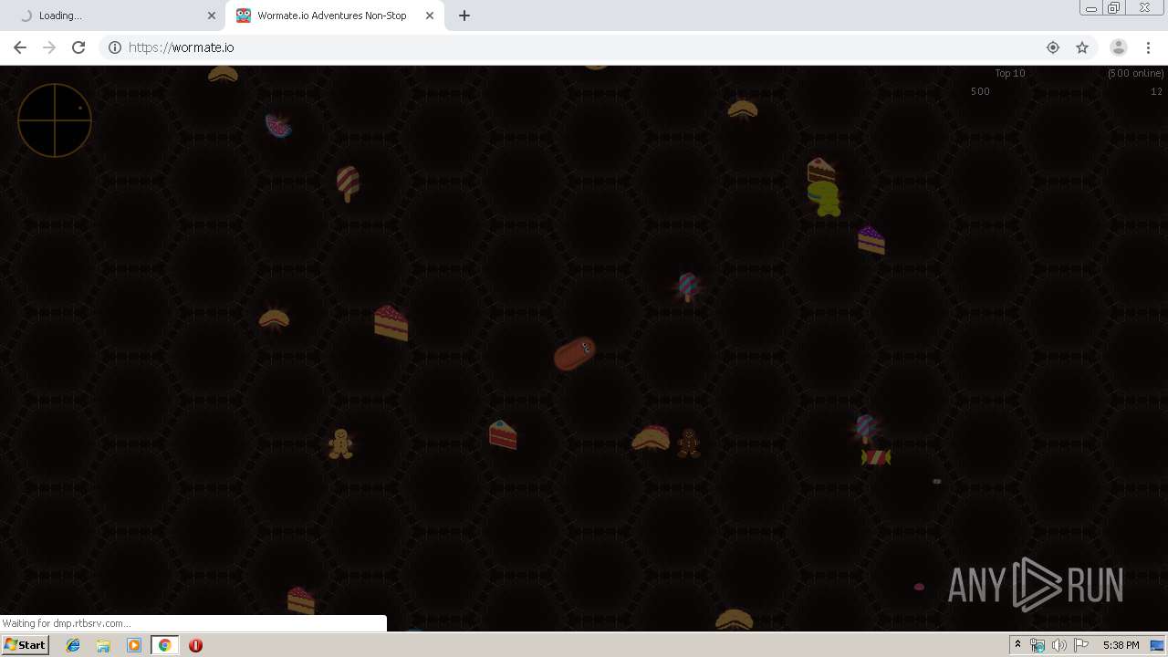Open Chrome's three-dot menu
This screenshot has height=657, width=1168.
click(1148, 47)
